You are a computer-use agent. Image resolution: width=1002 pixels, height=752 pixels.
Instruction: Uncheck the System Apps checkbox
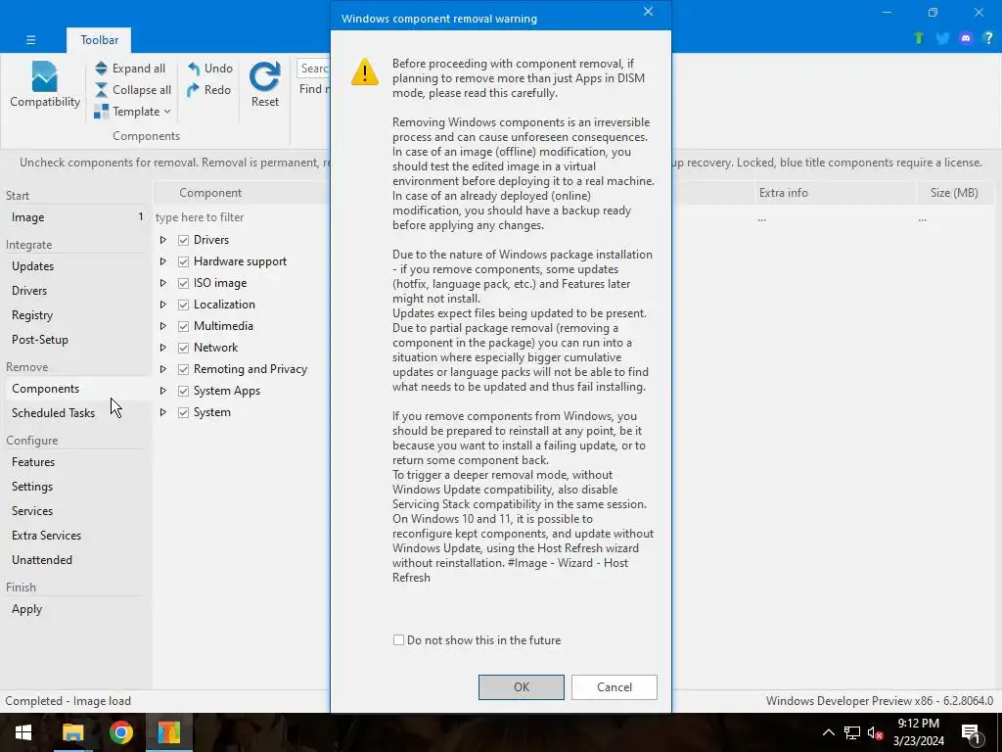point(183,391)
